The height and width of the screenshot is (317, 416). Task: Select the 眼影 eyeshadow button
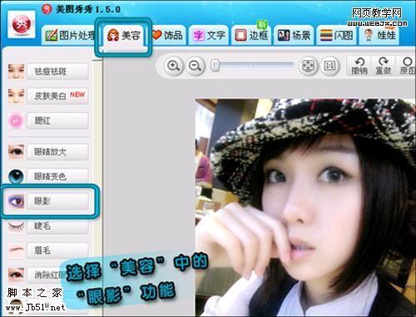tap(58, 201)
